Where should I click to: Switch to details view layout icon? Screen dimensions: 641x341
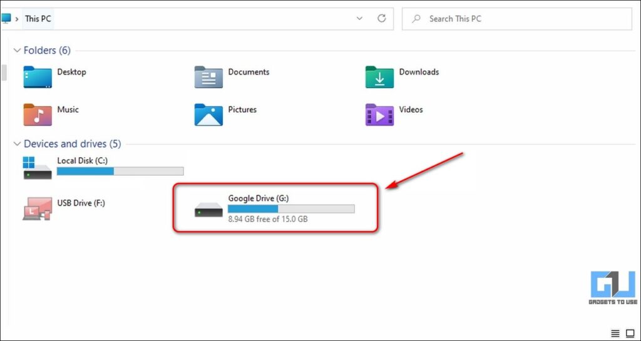click(x=615, y=333)
